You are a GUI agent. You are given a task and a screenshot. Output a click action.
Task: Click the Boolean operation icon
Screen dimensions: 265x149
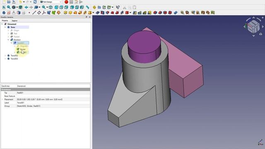point(176,13)
